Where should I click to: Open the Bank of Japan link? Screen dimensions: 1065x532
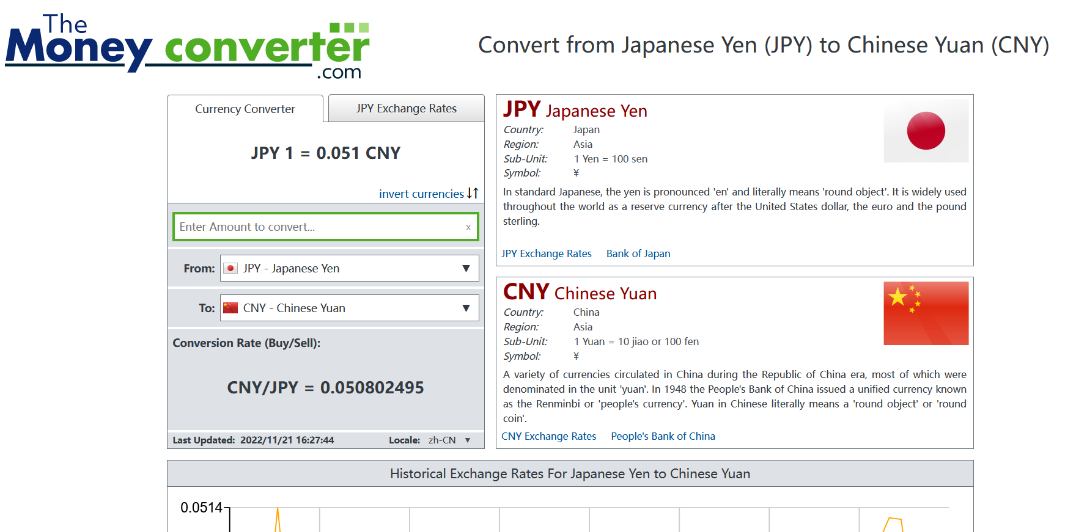tap(638, 253)
